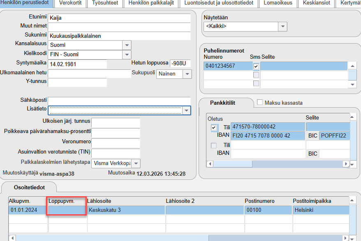
Task: Click bank accounts horizontal scroll right arrow
Action: (x=346, y=164)
